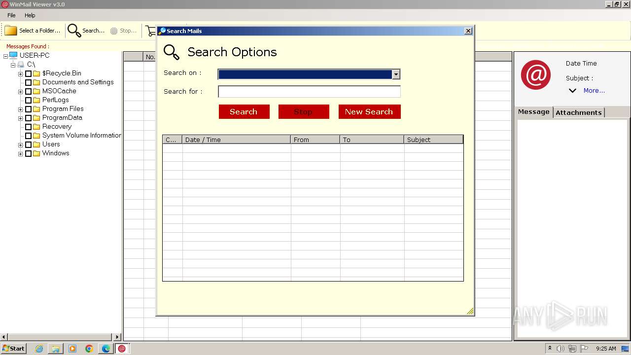
Task: Expand the MSOCache folder node
Action: [x=20, y=92]
